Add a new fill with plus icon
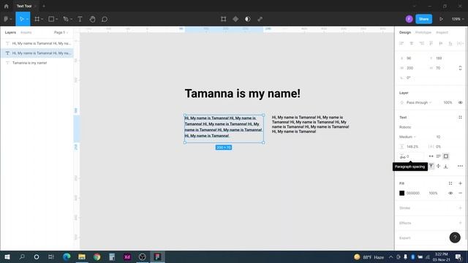The height and width of the screenshot is (263, 468). coord(460,183)
